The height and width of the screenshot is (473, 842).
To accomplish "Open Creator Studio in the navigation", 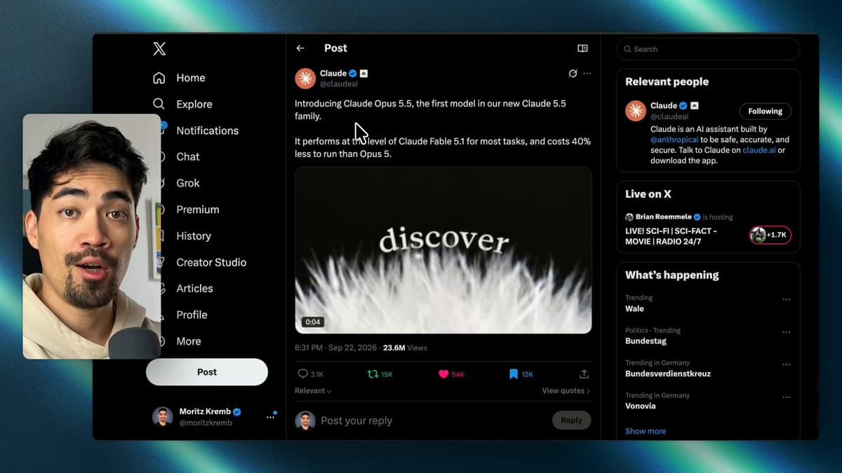I will click(211, 262).
